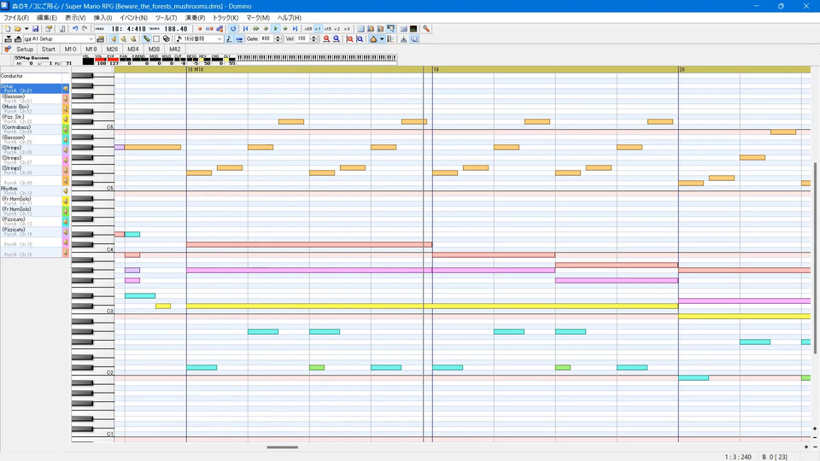Image resolution: width=820 pixels, height=461 pixels.
Task: Click the vertical scrollbar thumb
Action: pos(815,258)
